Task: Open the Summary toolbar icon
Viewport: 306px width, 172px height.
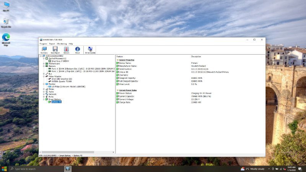Action: [44, 50]
